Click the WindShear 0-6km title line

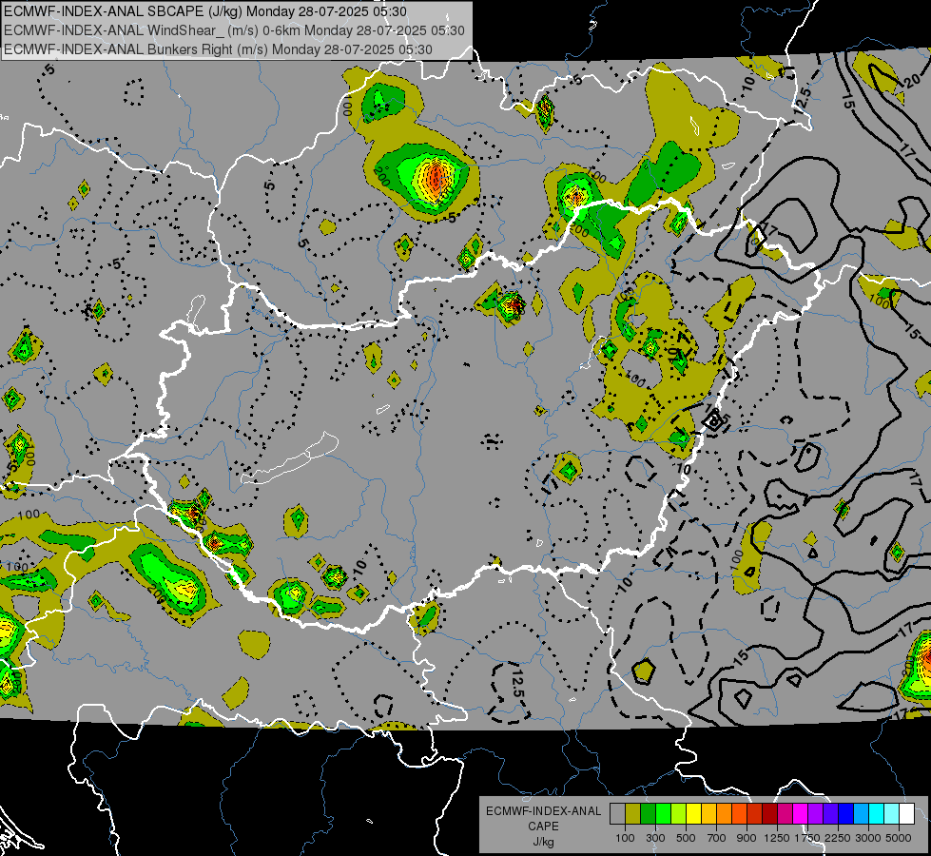(x=234, y=30)
